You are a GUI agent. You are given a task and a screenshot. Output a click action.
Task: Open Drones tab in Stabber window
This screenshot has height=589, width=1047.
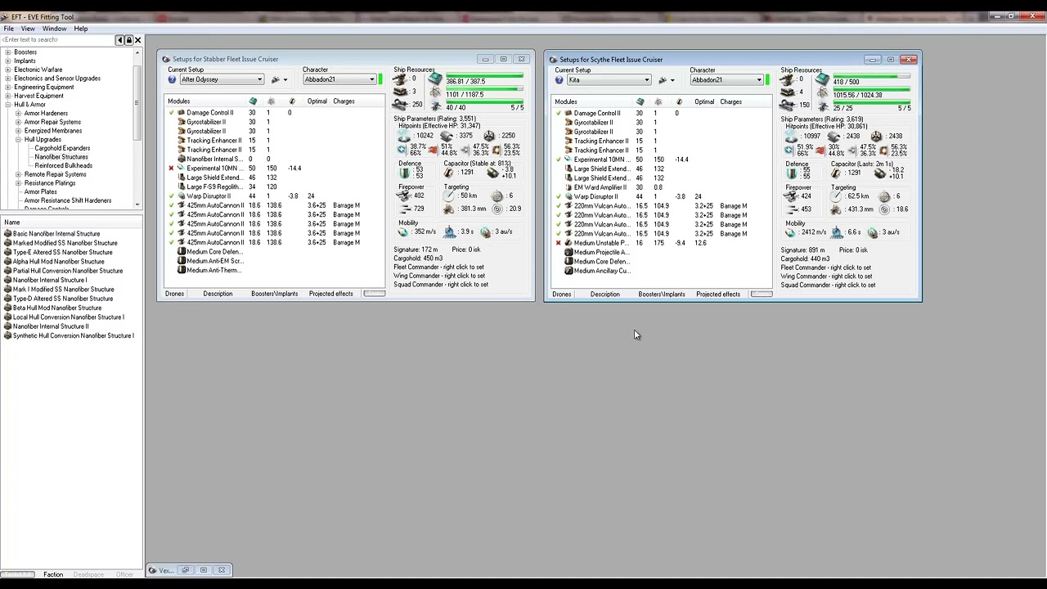tap(174, 294)
